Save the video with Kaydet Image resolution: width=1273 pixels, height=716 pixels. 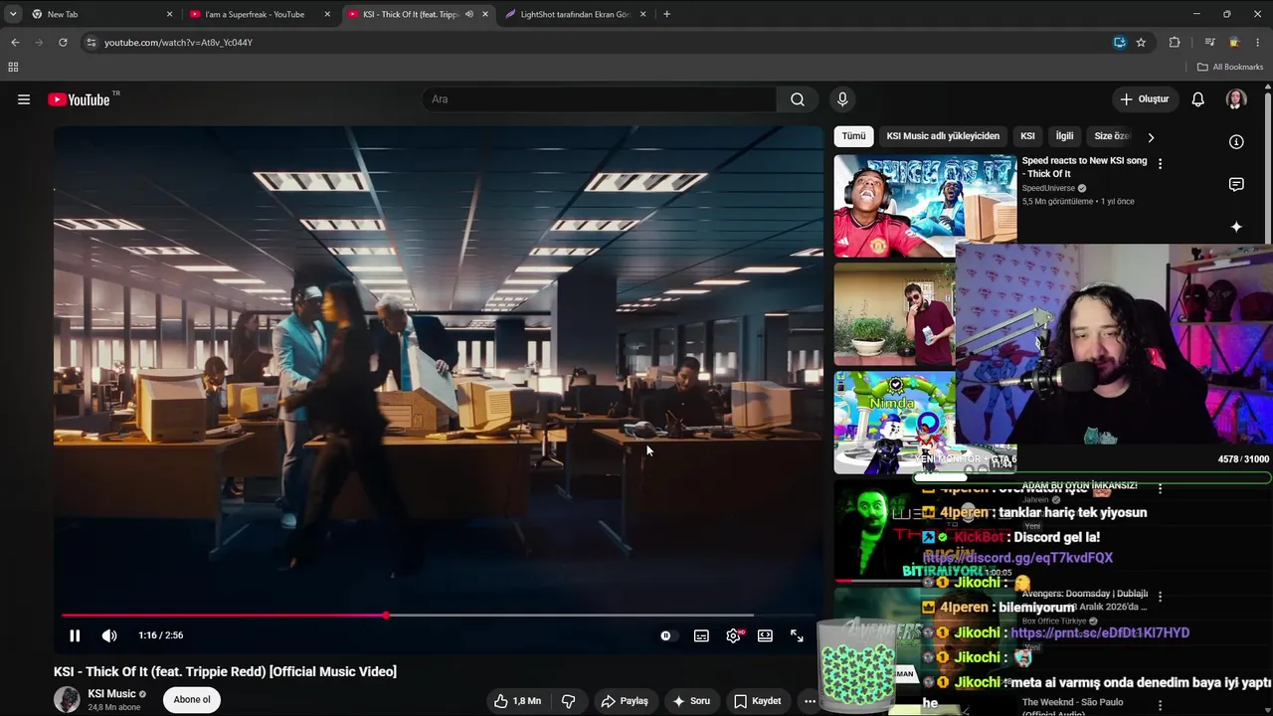(757, 701)
